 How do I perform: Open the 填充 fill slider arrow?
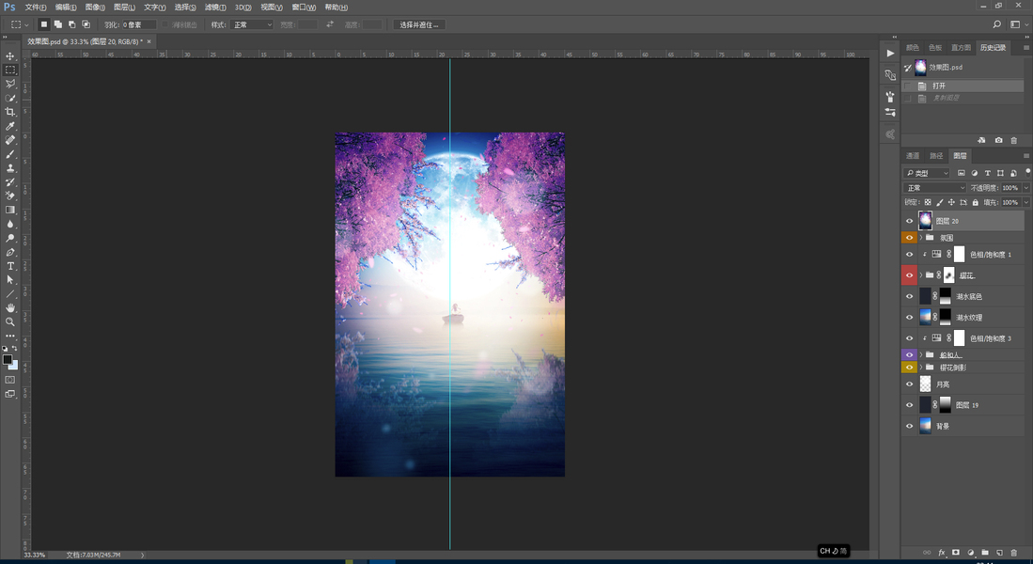[x=1025, y=202]
